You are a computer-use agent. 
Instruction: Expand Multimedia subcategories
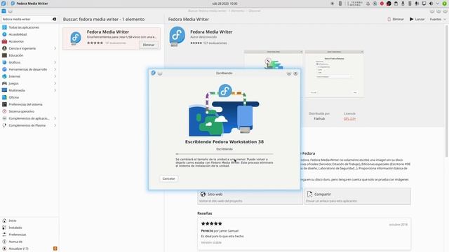[55, 90]
